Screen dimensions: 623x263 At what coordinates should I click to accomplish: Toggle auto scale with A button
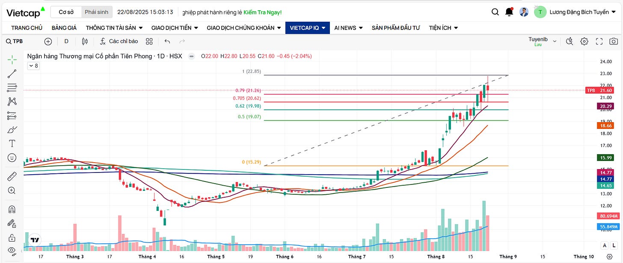[605, 245]
